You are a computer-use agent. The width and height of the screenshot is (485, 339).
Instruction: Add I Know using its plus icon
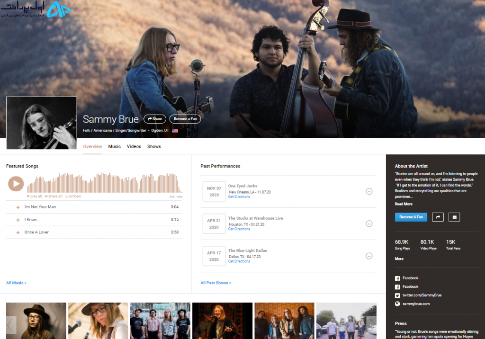point(18,220)
